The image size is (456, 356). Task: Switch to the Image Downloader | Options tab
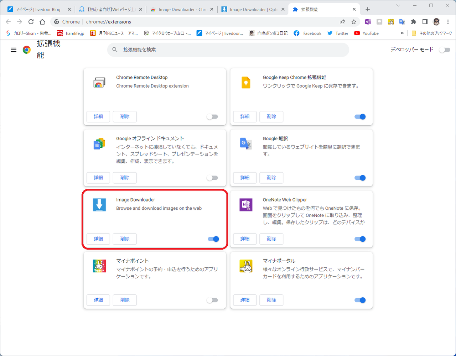(x=253, y=10)
